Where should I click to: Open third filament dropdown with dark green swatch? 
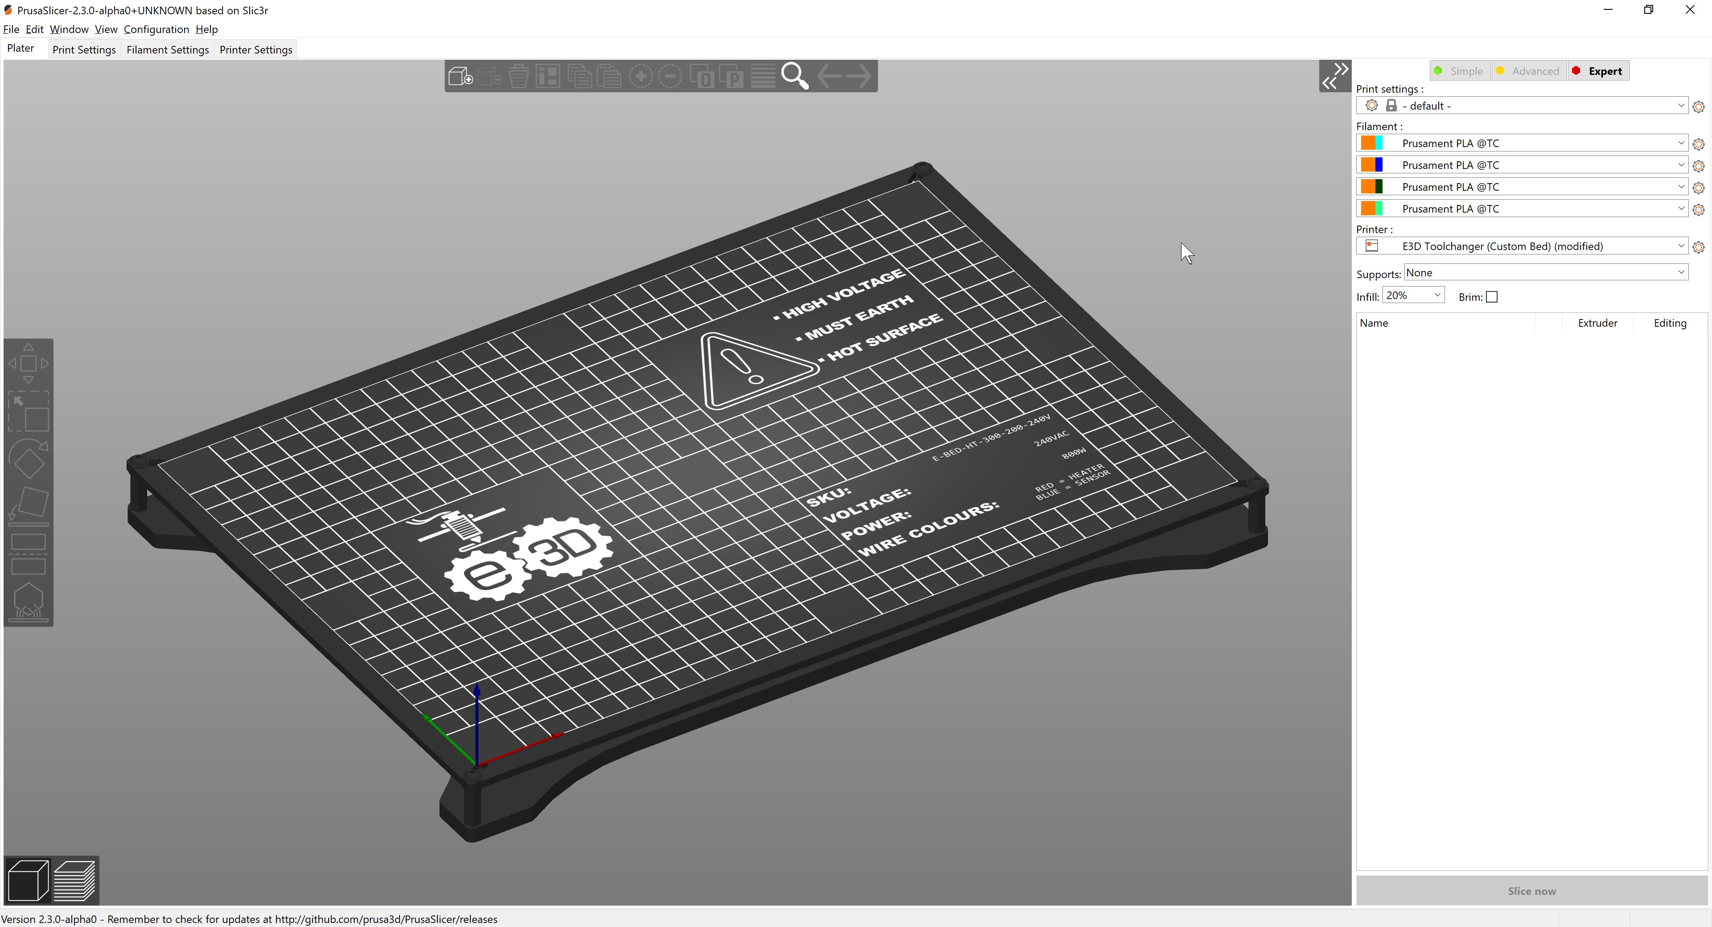pyautogui.click(x=1521, y=187)
